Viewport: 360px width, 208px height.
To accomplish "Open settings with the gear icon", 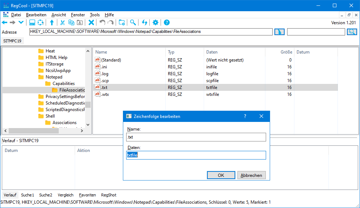I will click(156, 22).
